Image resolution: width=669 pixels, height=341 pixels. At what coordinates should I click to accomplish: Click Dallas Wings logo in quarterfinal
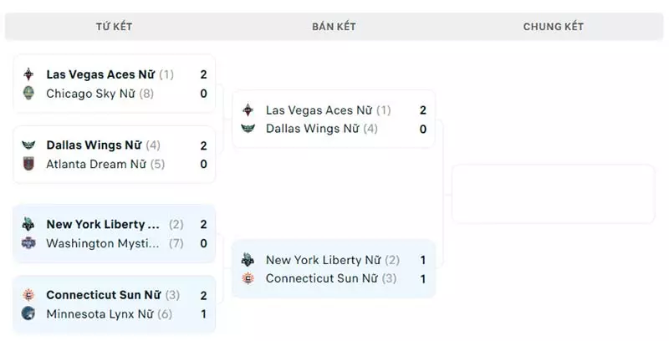pos(28,145)
